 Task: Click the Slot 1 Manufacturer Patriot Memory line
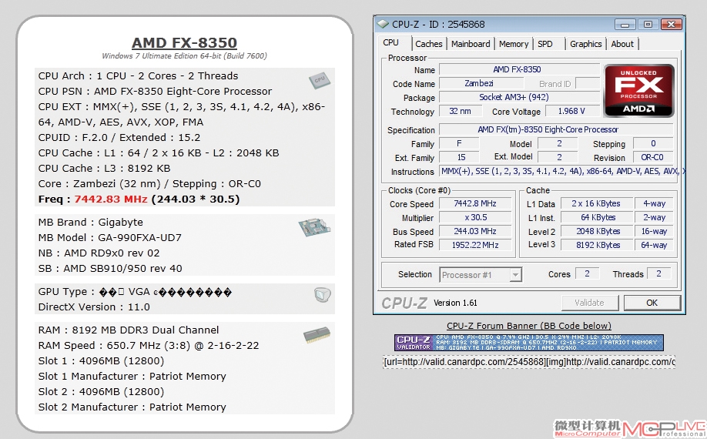coord(132,377)
